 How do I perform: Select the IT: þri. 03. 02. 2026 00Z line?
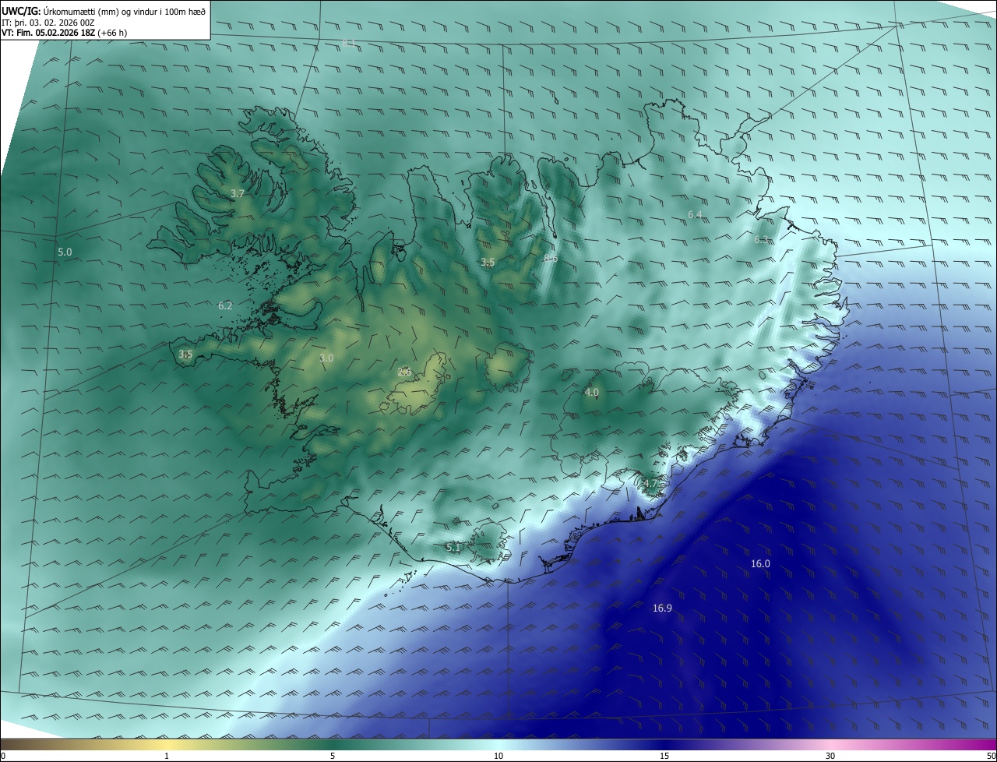(x=48, y=23)
